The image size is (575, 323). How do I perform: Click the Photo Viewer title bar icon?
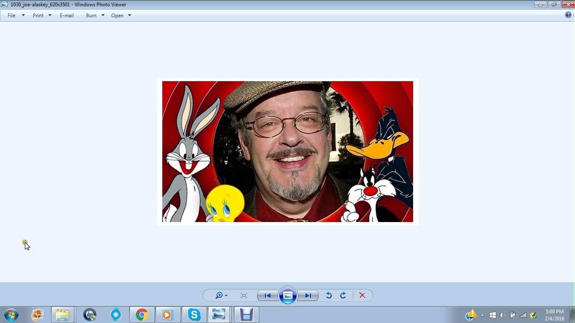click(x=4, y=4)
